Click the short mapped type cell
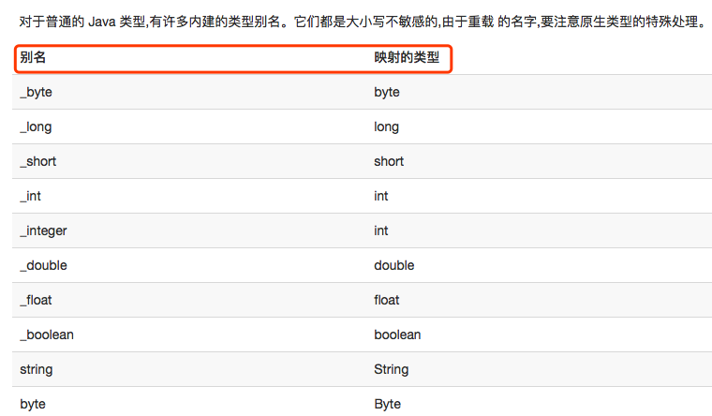Screen dimensions: 712x416 [x=389, y=161]
